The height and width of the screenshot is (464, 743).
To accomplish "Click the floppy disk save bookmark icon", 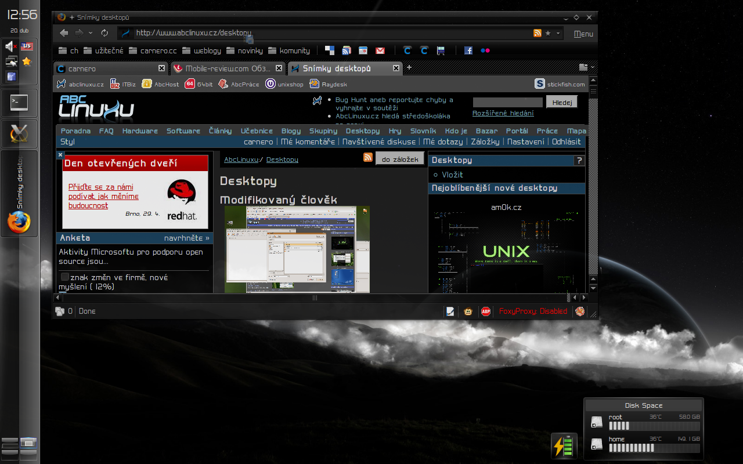I will point(441,50).
